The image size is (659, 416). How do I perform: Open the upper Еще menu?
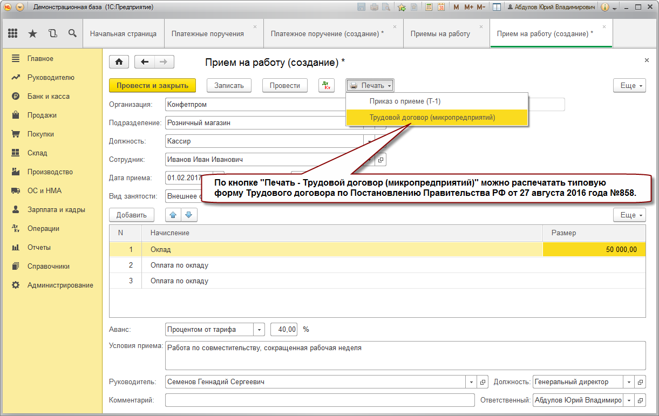(629, 85)
